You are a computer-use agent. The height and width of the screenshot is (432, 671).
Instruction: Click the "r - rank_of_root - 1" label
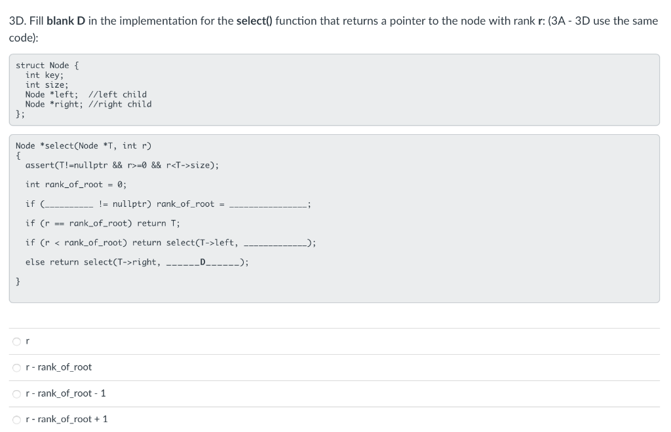click(x=65, y=393)
